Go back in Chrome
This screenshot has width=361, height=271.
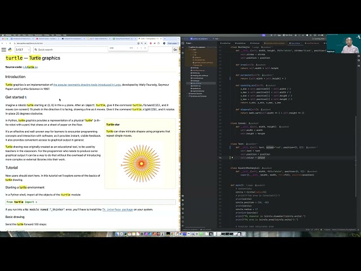pyautogui.click(x=2, y=43)
